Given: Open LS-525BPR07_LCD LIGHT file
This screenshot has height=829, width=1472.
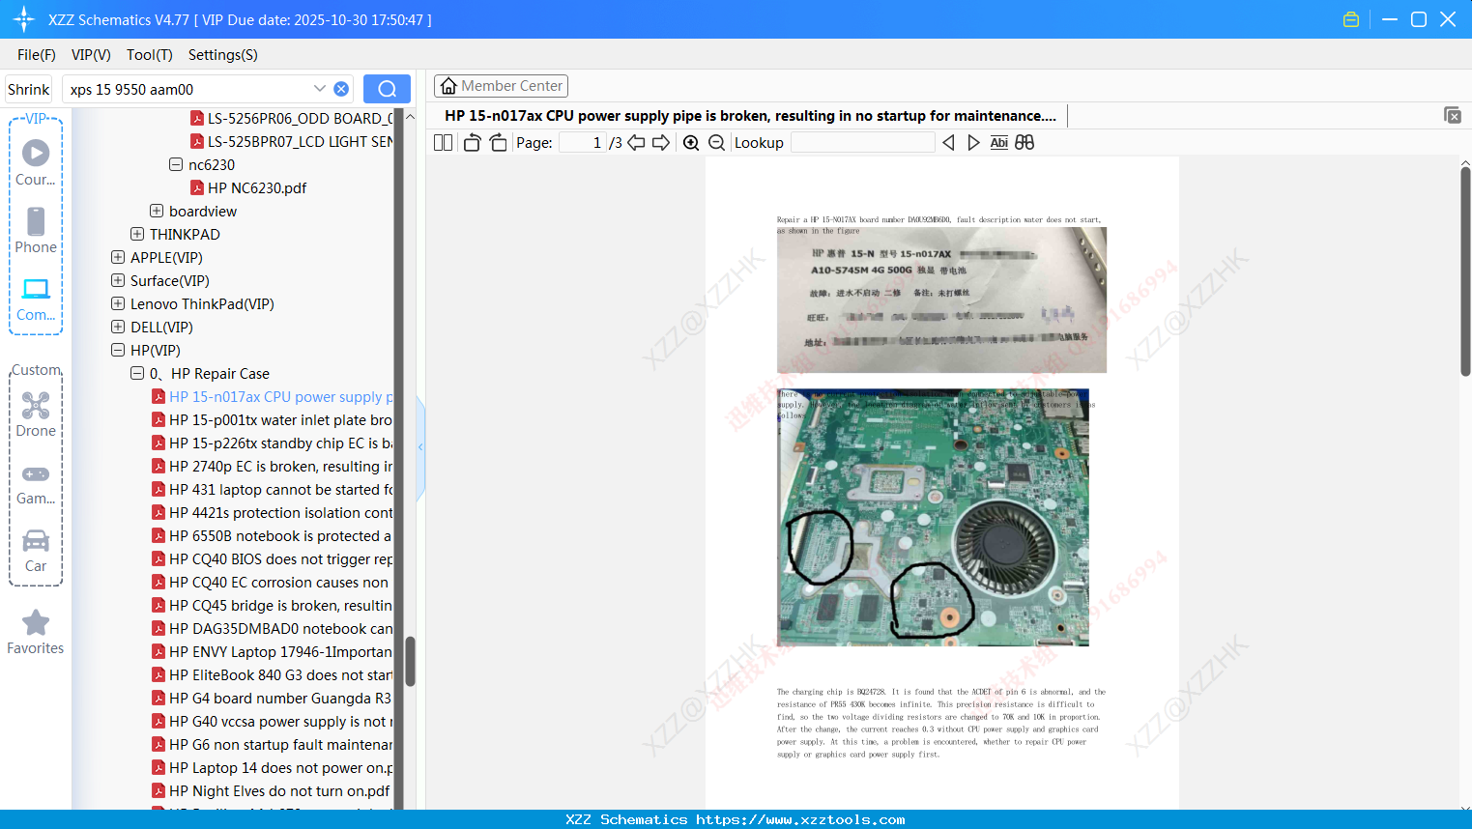Looking at the screenshot, I should [291, 141].
